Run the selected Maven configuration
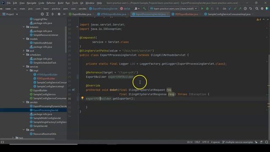 click(x=202, y=8)
